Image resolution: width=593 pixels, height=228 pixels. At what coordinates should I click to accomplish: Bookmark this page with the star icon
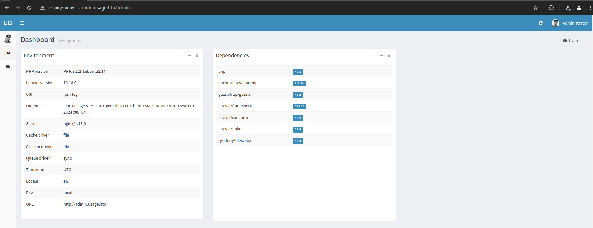point(535,8)
